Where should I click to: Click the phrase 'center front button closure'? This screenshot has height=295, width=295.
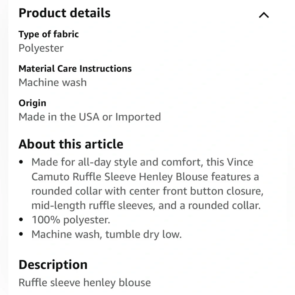coord(196,191)
